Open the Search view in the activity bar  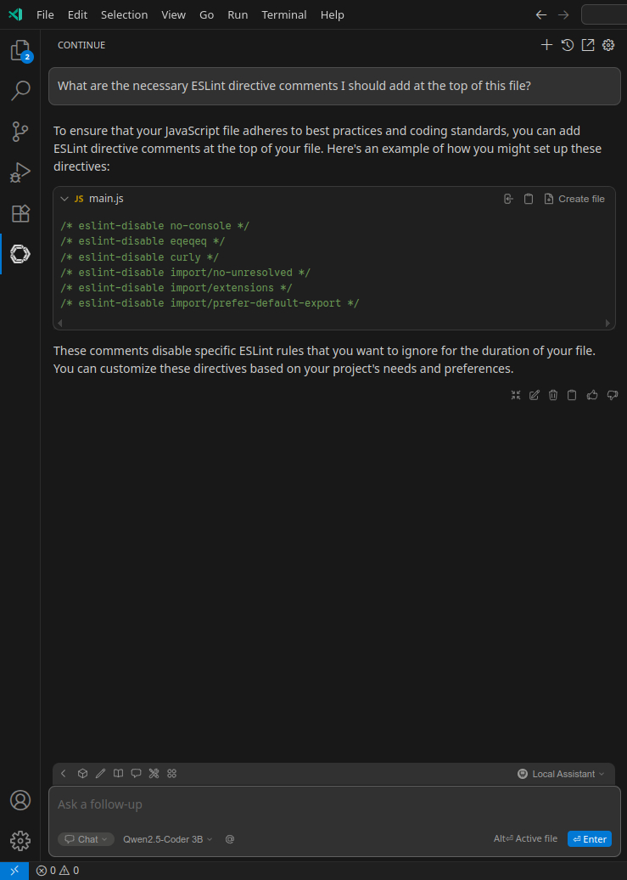coord(20,90)
